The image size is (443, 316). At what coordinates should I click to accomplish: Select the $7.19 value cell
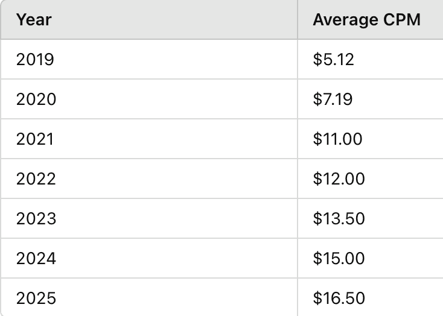[x=333, y=99]
